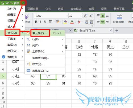Apply the yellow fill color
The image size is (133, 108).
pos(65,22)
